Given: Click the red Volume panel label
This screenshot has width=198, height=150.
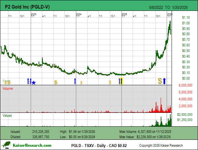Looking at the screenshot, I should 8,88.
